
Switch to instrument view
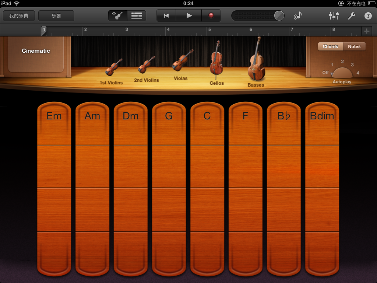pos(118,16)
